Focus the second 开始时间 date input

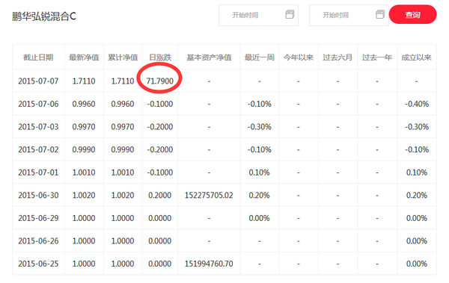point(349,15)
